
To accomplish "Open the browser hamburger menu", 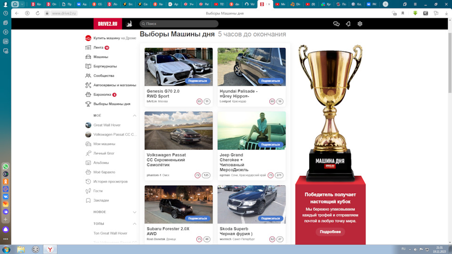I will [415, 4].
